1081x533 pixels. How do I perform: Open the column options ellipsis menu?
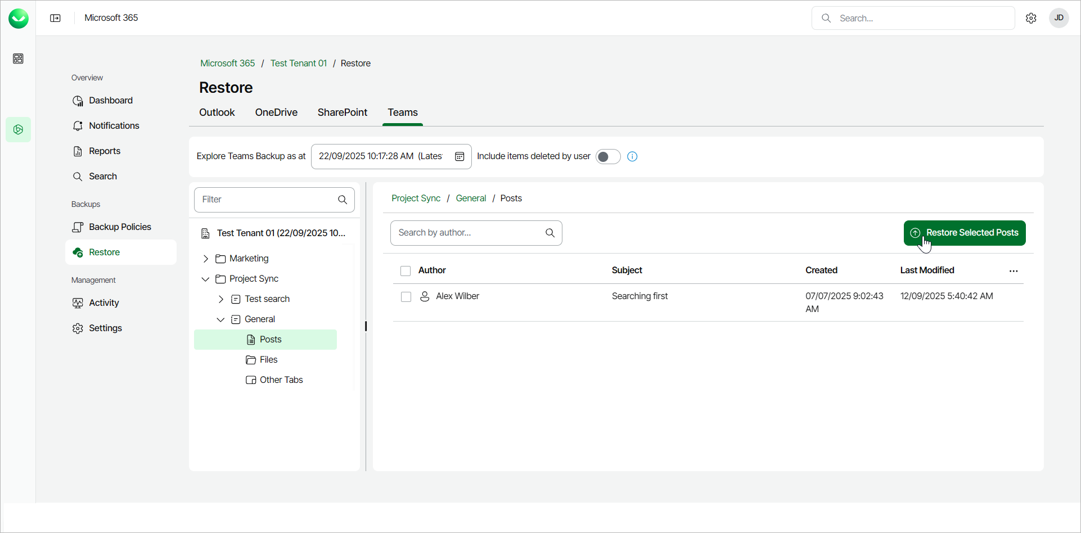pyautogui.click(x=1014, y=271)
